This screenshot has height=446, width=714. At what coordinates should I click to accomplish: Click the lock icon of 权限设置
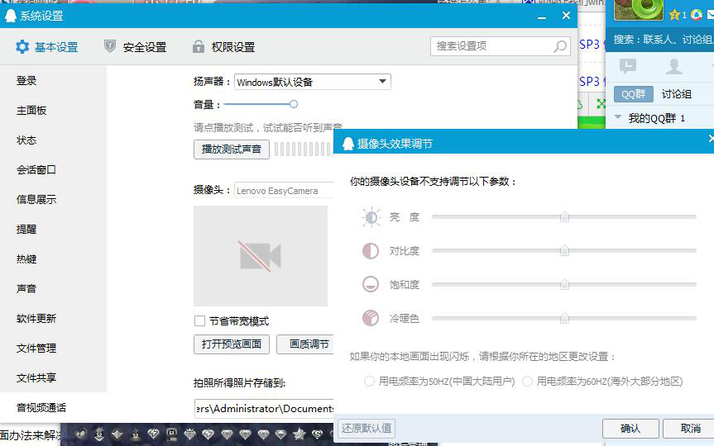click(x=198, y=46)
